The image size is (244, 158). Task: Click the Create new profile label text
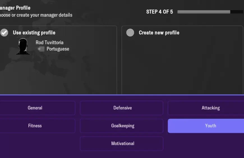[x=159, y=33]
